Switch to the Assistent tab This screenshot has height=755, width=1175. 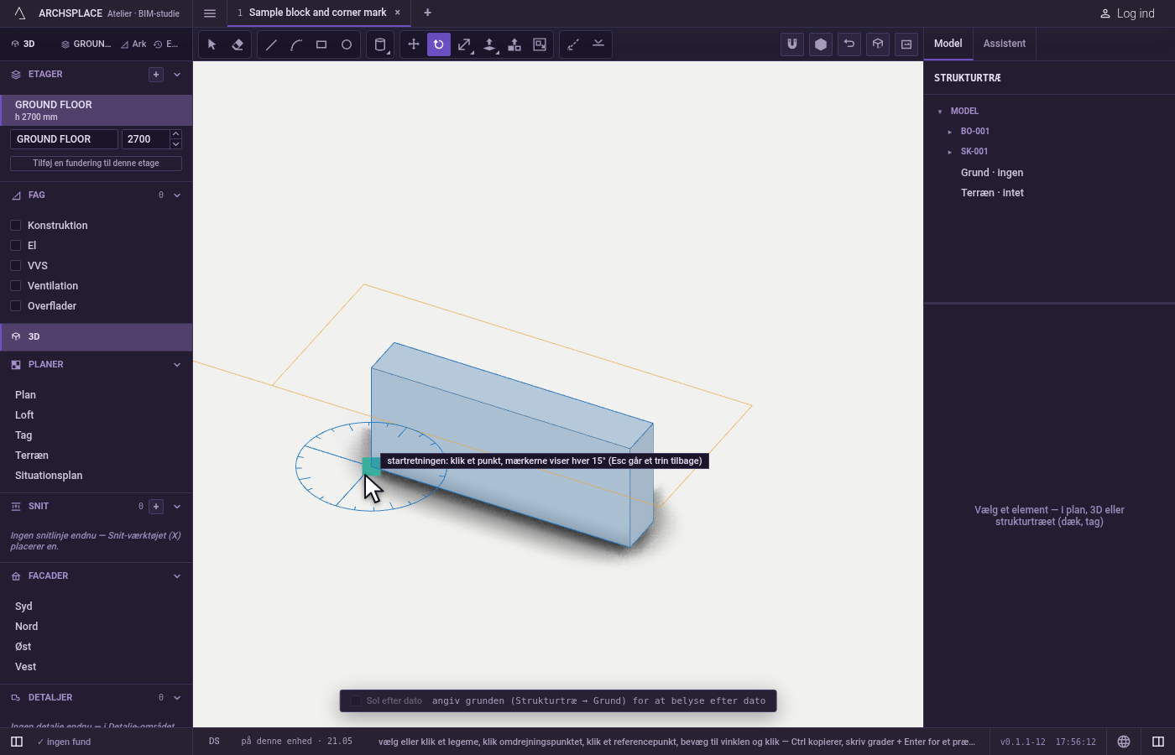(1005, 44)
